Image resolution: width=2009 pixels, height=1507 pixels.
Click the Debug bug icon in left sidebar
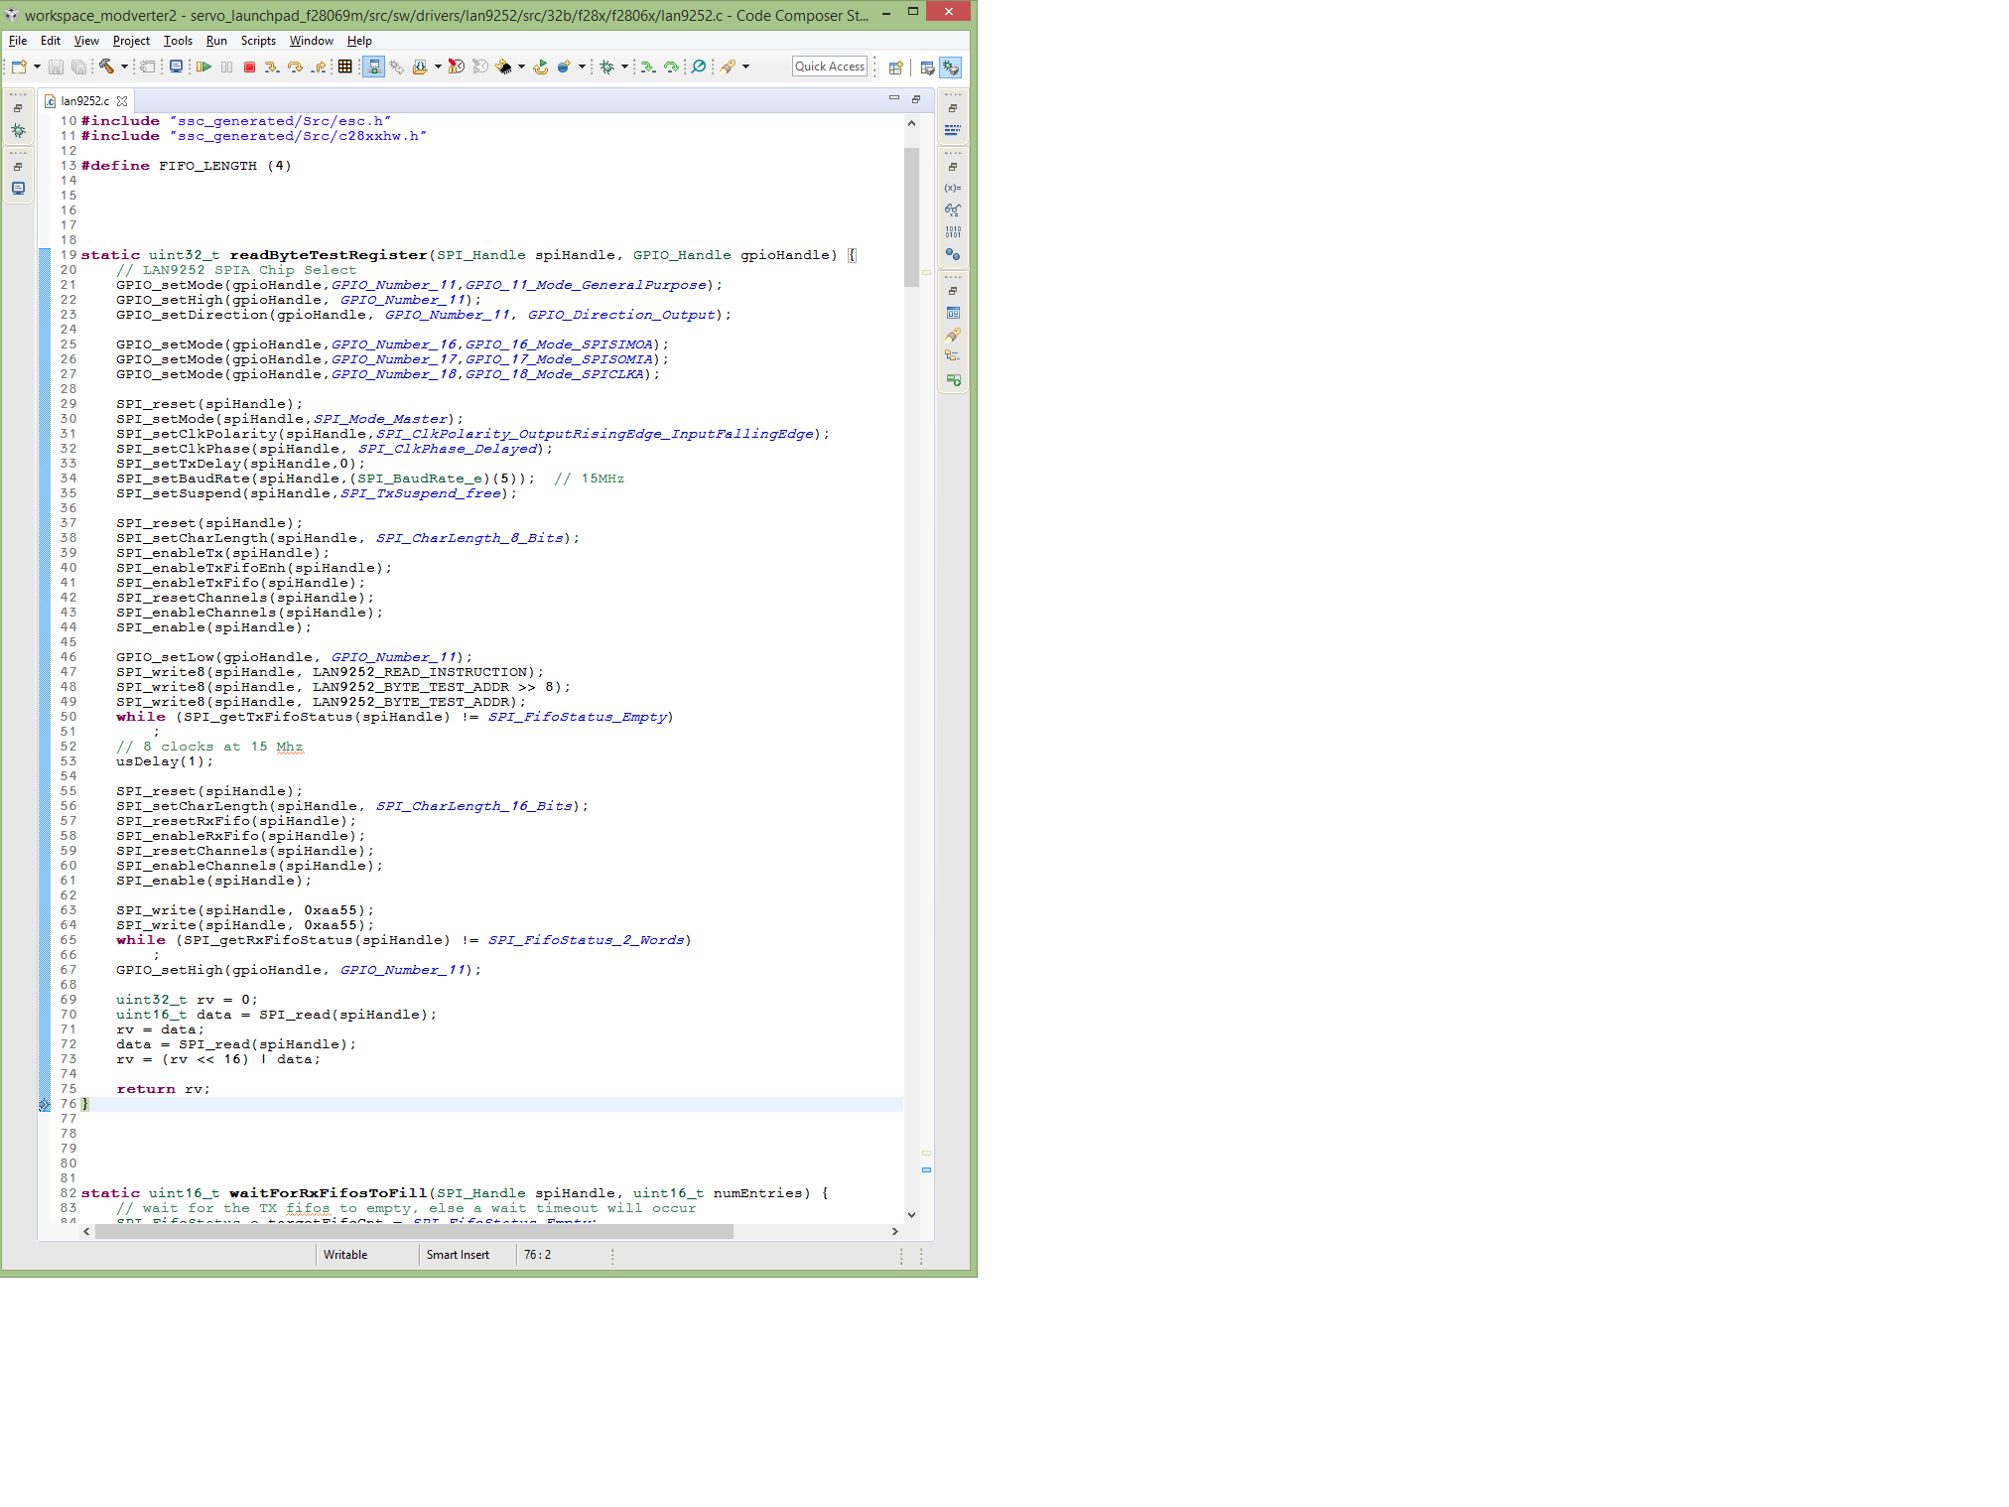point(18,130)
